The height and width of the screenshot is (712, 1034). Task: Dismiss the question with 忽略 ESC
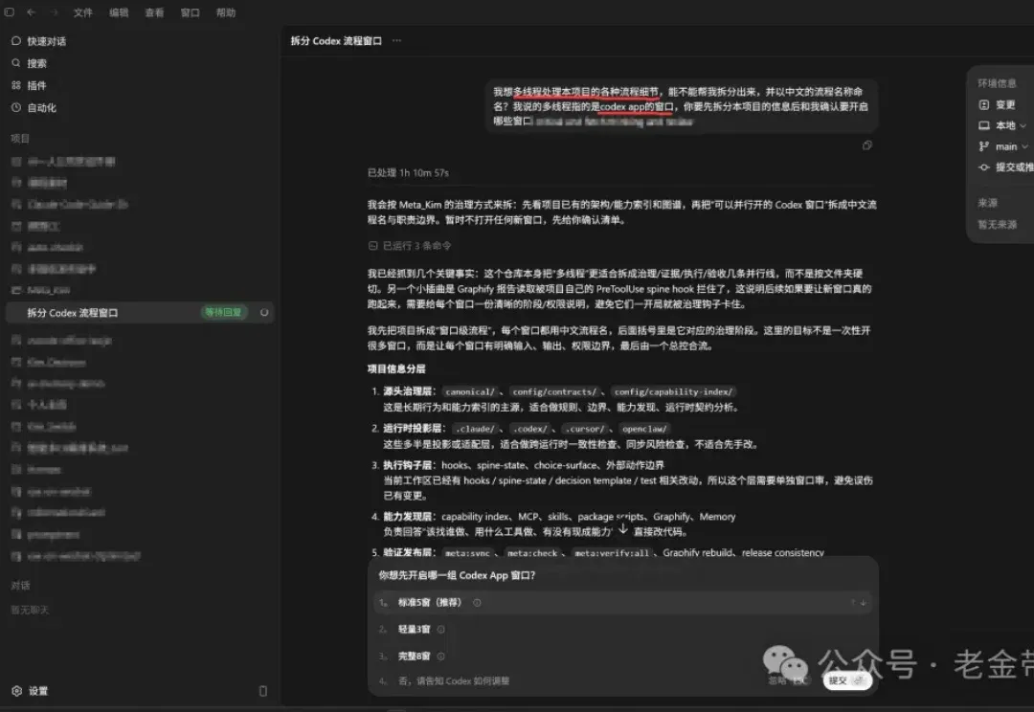(788, 680)
